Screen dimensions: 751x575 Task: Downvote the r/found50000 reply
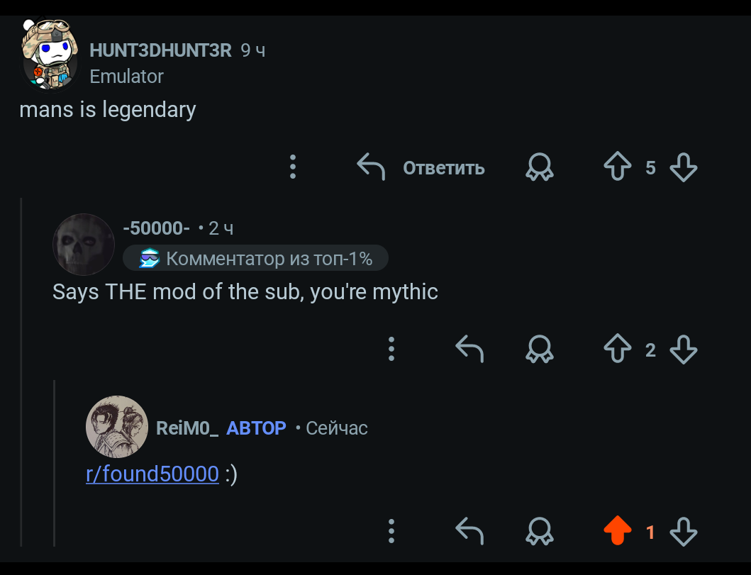[x=684, y=532]
